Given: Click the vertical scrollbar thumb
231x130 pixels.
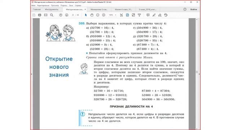Looking at the screenshot, I should (197, 72).
